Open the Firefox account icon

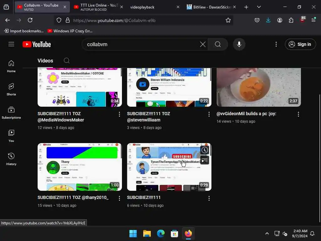(280, 20)
